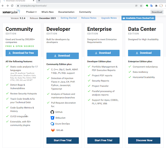The height and width of the screenshot is (148, 166).
Task: Click 'Analysis of feature and maintenance branches' text
Action: pos(63,96)
